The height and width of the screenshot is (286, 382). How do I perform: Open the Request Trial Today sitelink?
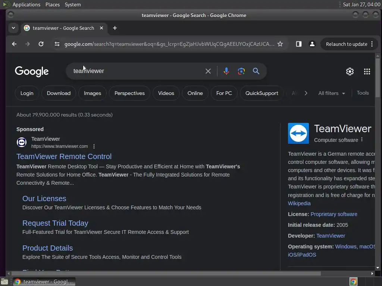tap(55, 223)
